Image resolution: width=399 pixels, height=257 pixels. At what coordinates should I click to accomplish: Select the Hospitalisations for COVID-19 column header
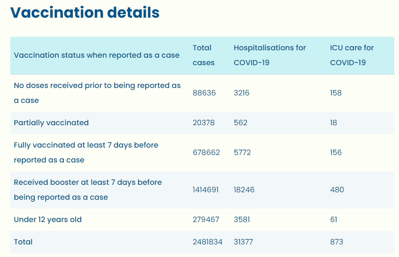(x=270, y=55)
